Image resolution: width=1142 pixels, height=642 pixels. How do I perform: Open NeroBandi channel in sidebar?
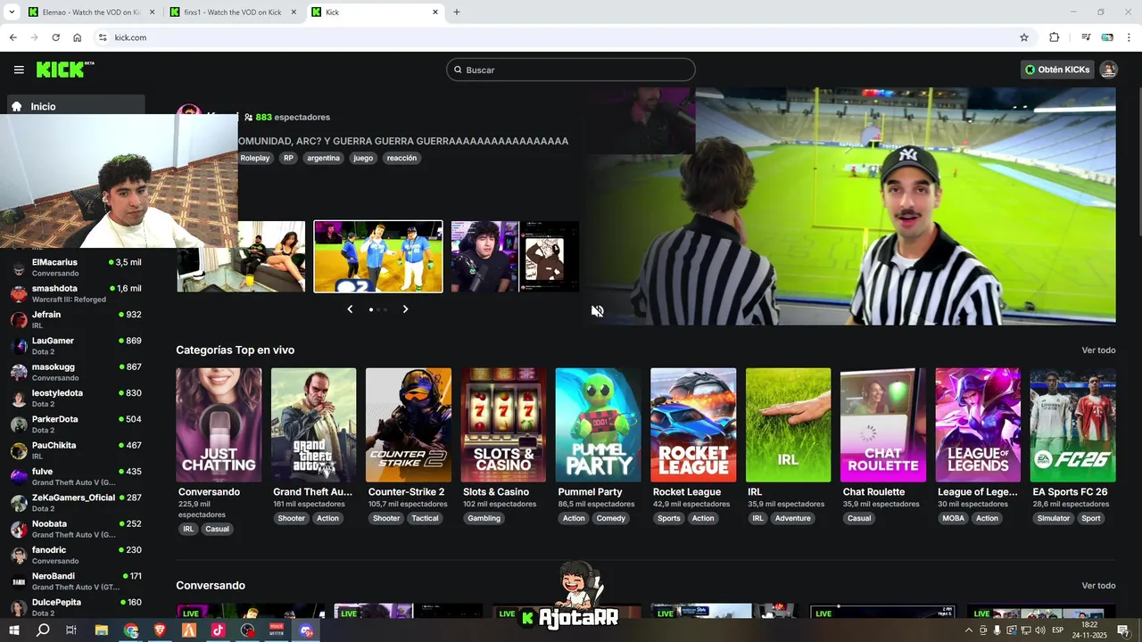coord(76,581)
